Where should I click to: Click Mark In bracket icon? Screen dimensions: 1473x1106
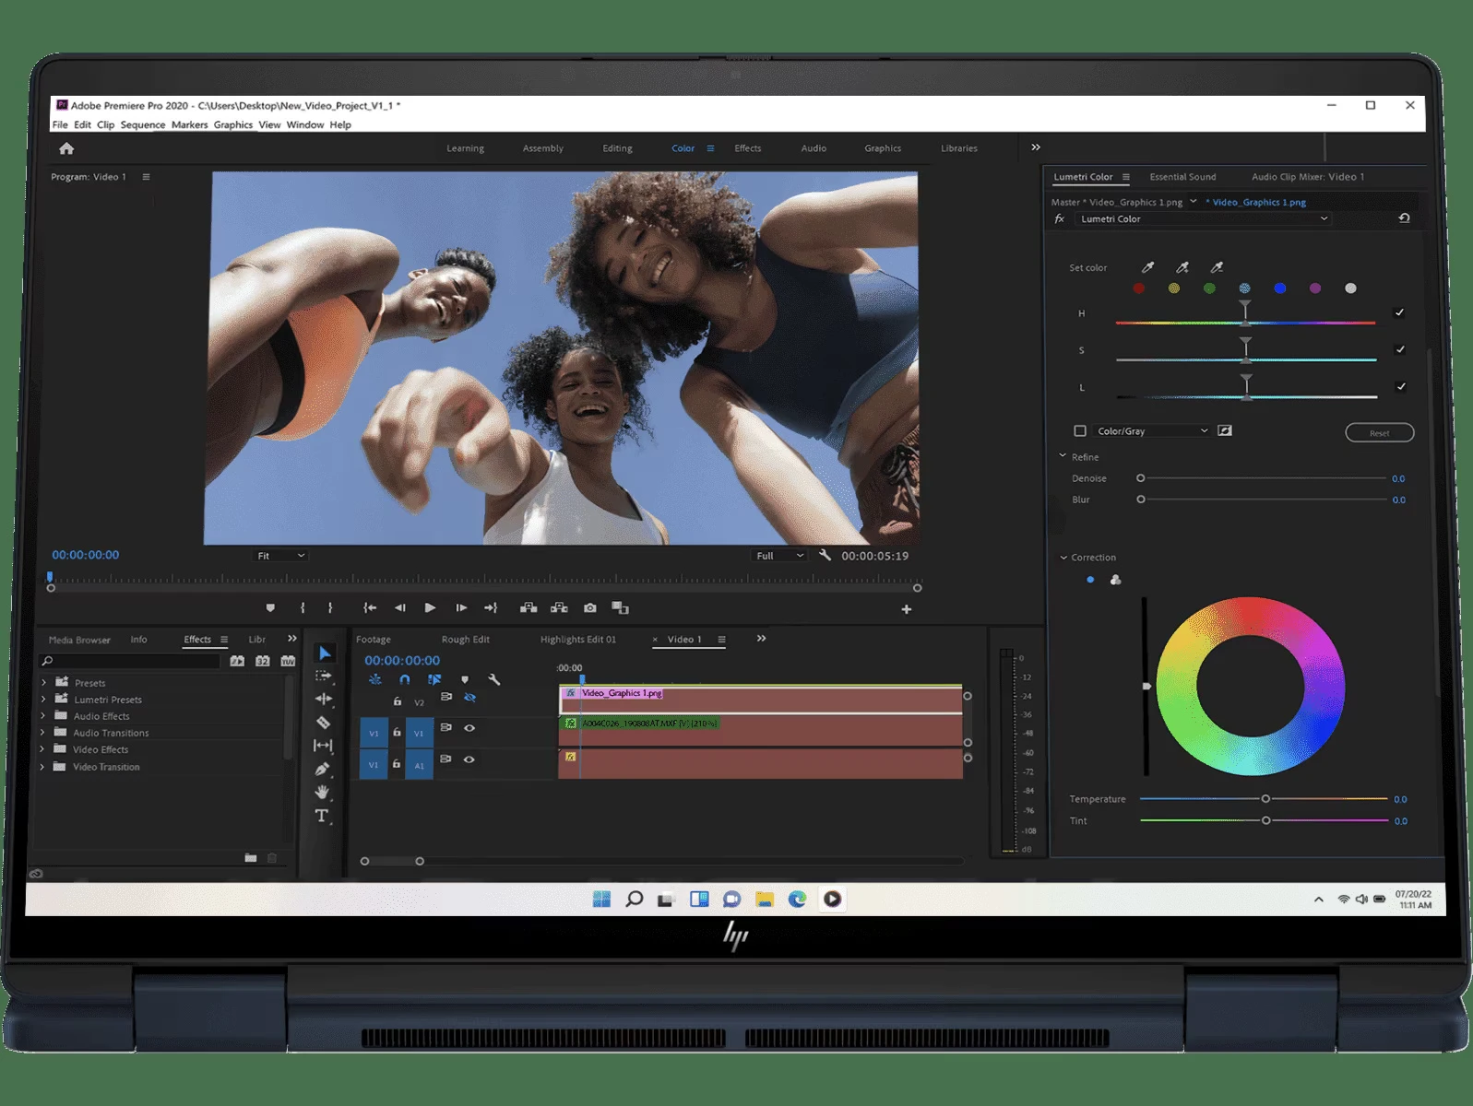(x=303, y=608)
